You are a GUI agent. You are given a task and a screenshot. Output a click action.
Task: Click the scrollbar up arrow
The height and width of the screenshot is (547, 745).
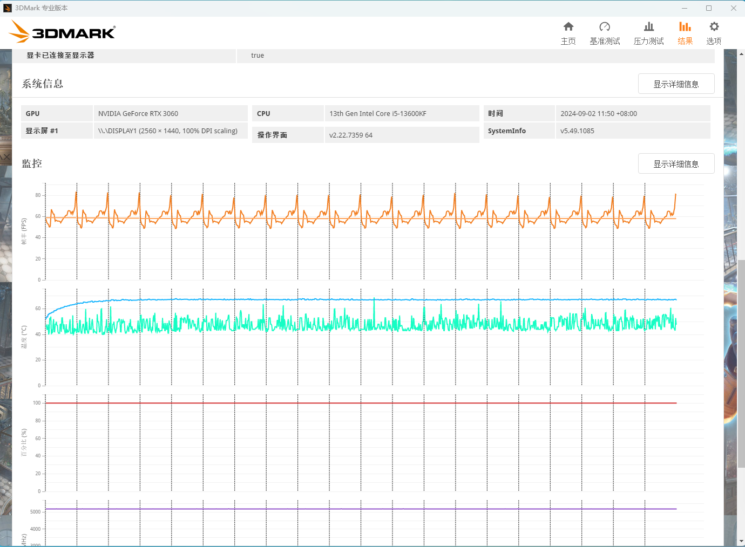click(741, 53)
